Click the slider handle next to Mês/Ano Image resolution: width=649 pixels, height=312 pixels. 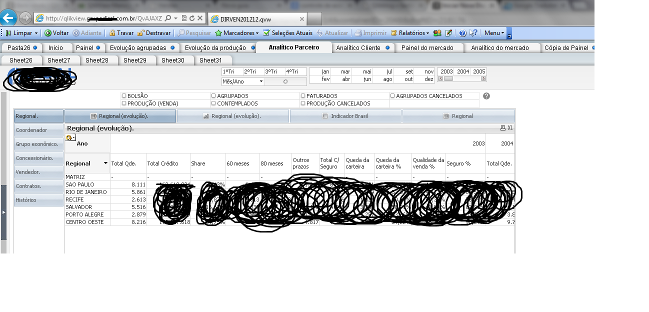coord(285,81)
